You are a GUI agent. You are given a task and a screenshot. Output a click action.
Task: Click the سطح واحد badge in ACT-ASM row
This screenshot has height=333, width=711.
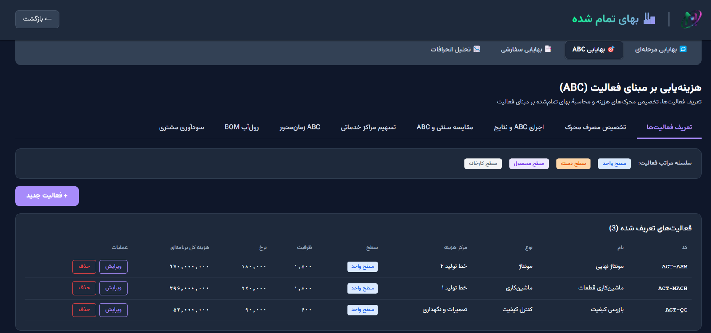[363, 266]
